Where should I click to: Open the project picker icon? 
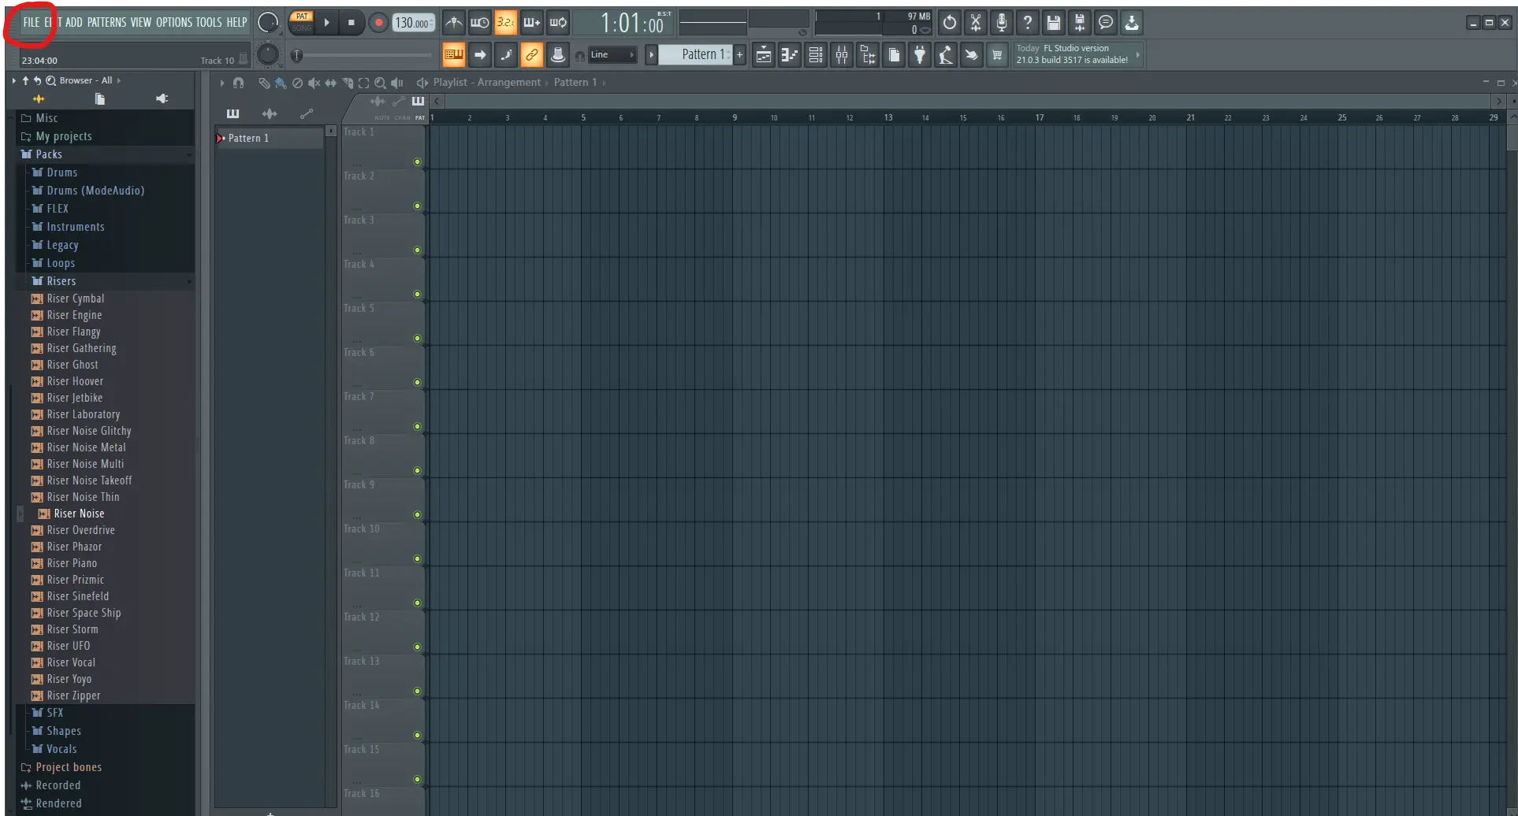pyautogui.click(x=894, y=54)
